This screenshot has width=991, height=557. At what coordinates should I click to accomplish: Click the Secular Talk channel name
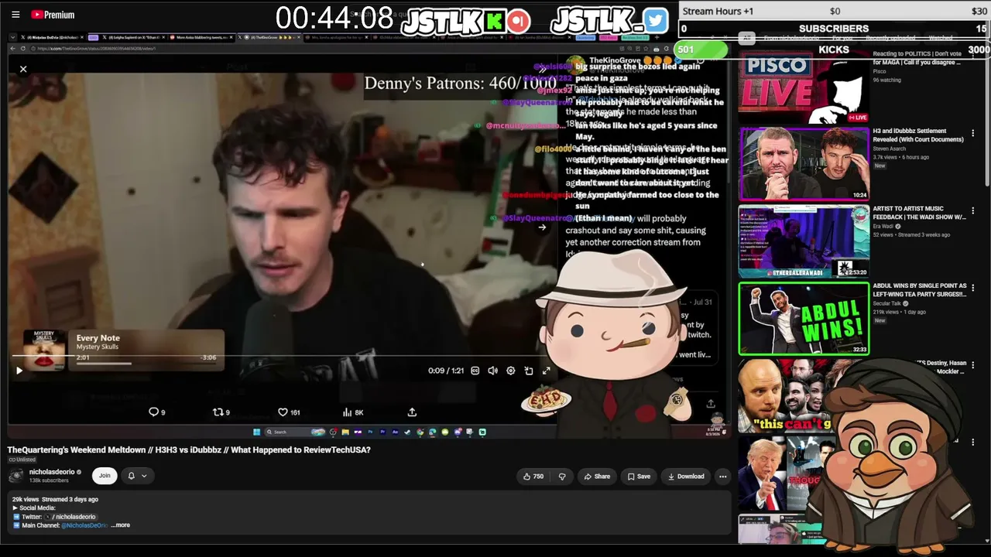[888, 303]
